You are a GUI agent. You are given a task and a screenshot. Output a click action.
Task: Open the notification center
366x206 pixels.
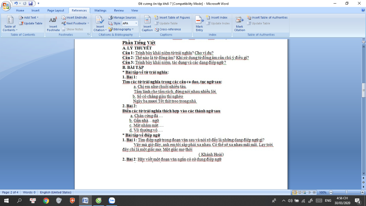click(357, 201)
